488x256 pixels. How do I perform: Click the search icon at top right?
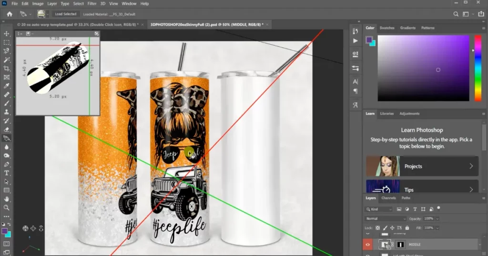point(456,14)
